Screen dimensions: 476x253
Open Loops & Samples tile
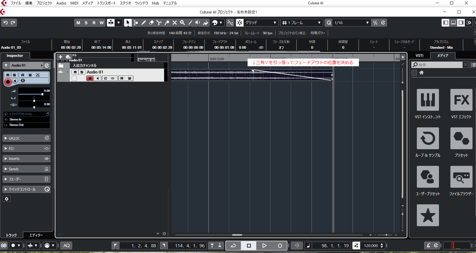click(428, 139)
